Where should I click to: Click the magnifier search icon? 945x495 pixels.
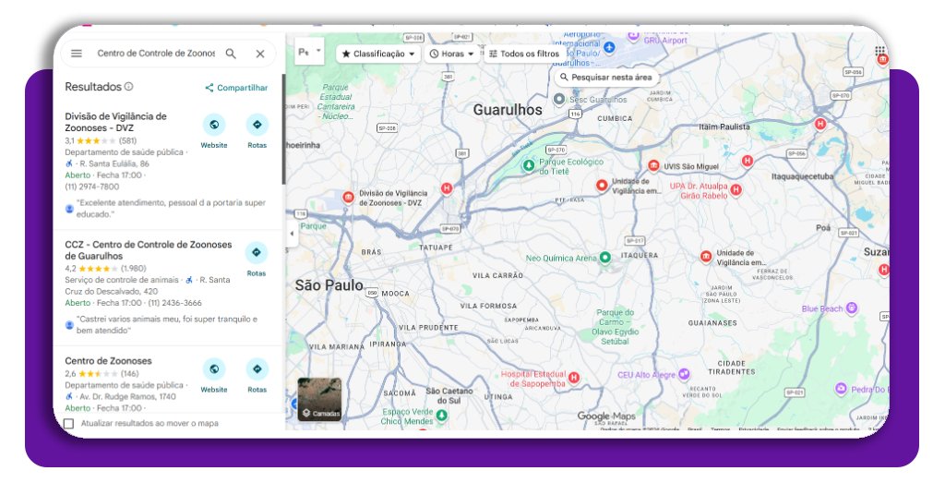[231, 54]
